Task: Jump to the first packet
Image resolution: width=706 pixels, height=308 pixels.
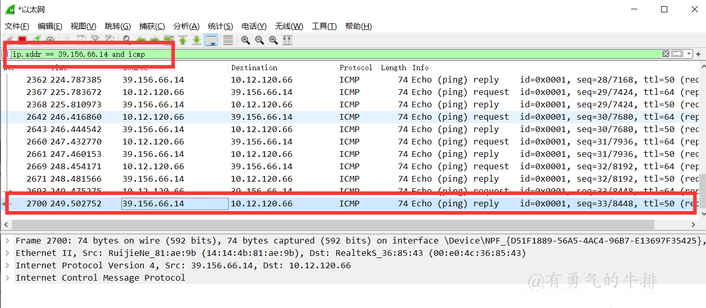Action: 183,40
